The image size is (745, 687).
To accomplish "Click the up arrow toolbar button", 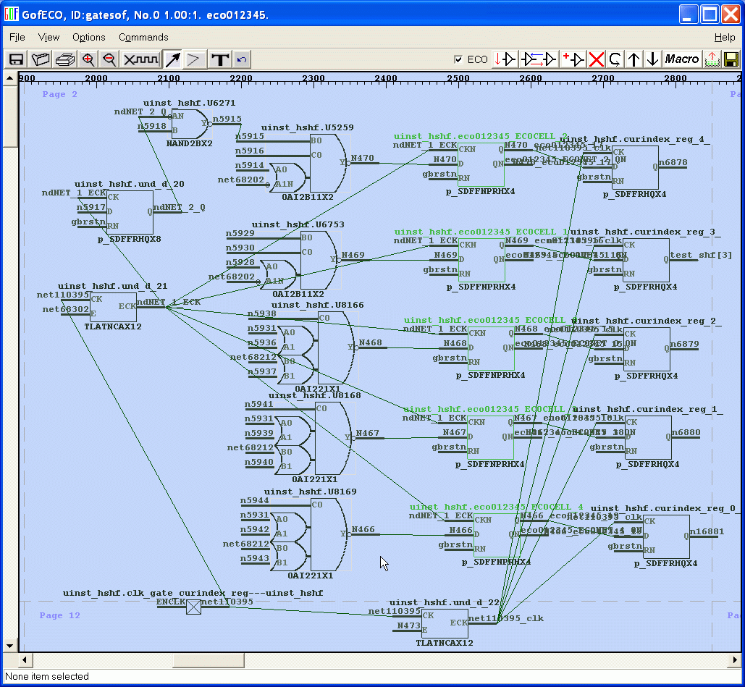I will point(634,59).
